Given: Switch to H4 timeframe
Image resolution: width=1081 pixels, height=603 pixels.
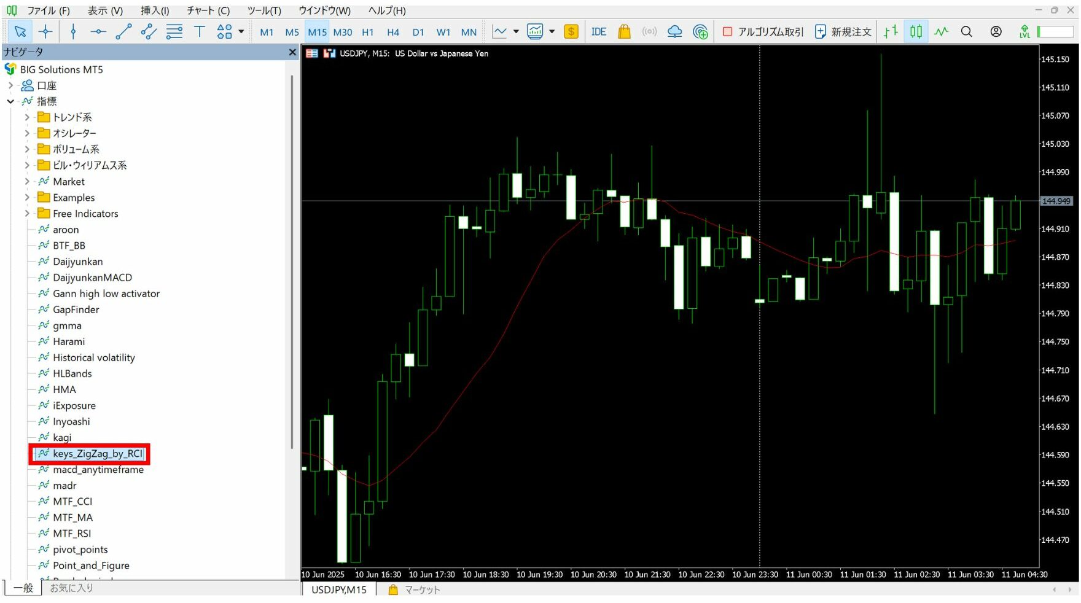Looking at the screenshot, I should pos(392,33).
